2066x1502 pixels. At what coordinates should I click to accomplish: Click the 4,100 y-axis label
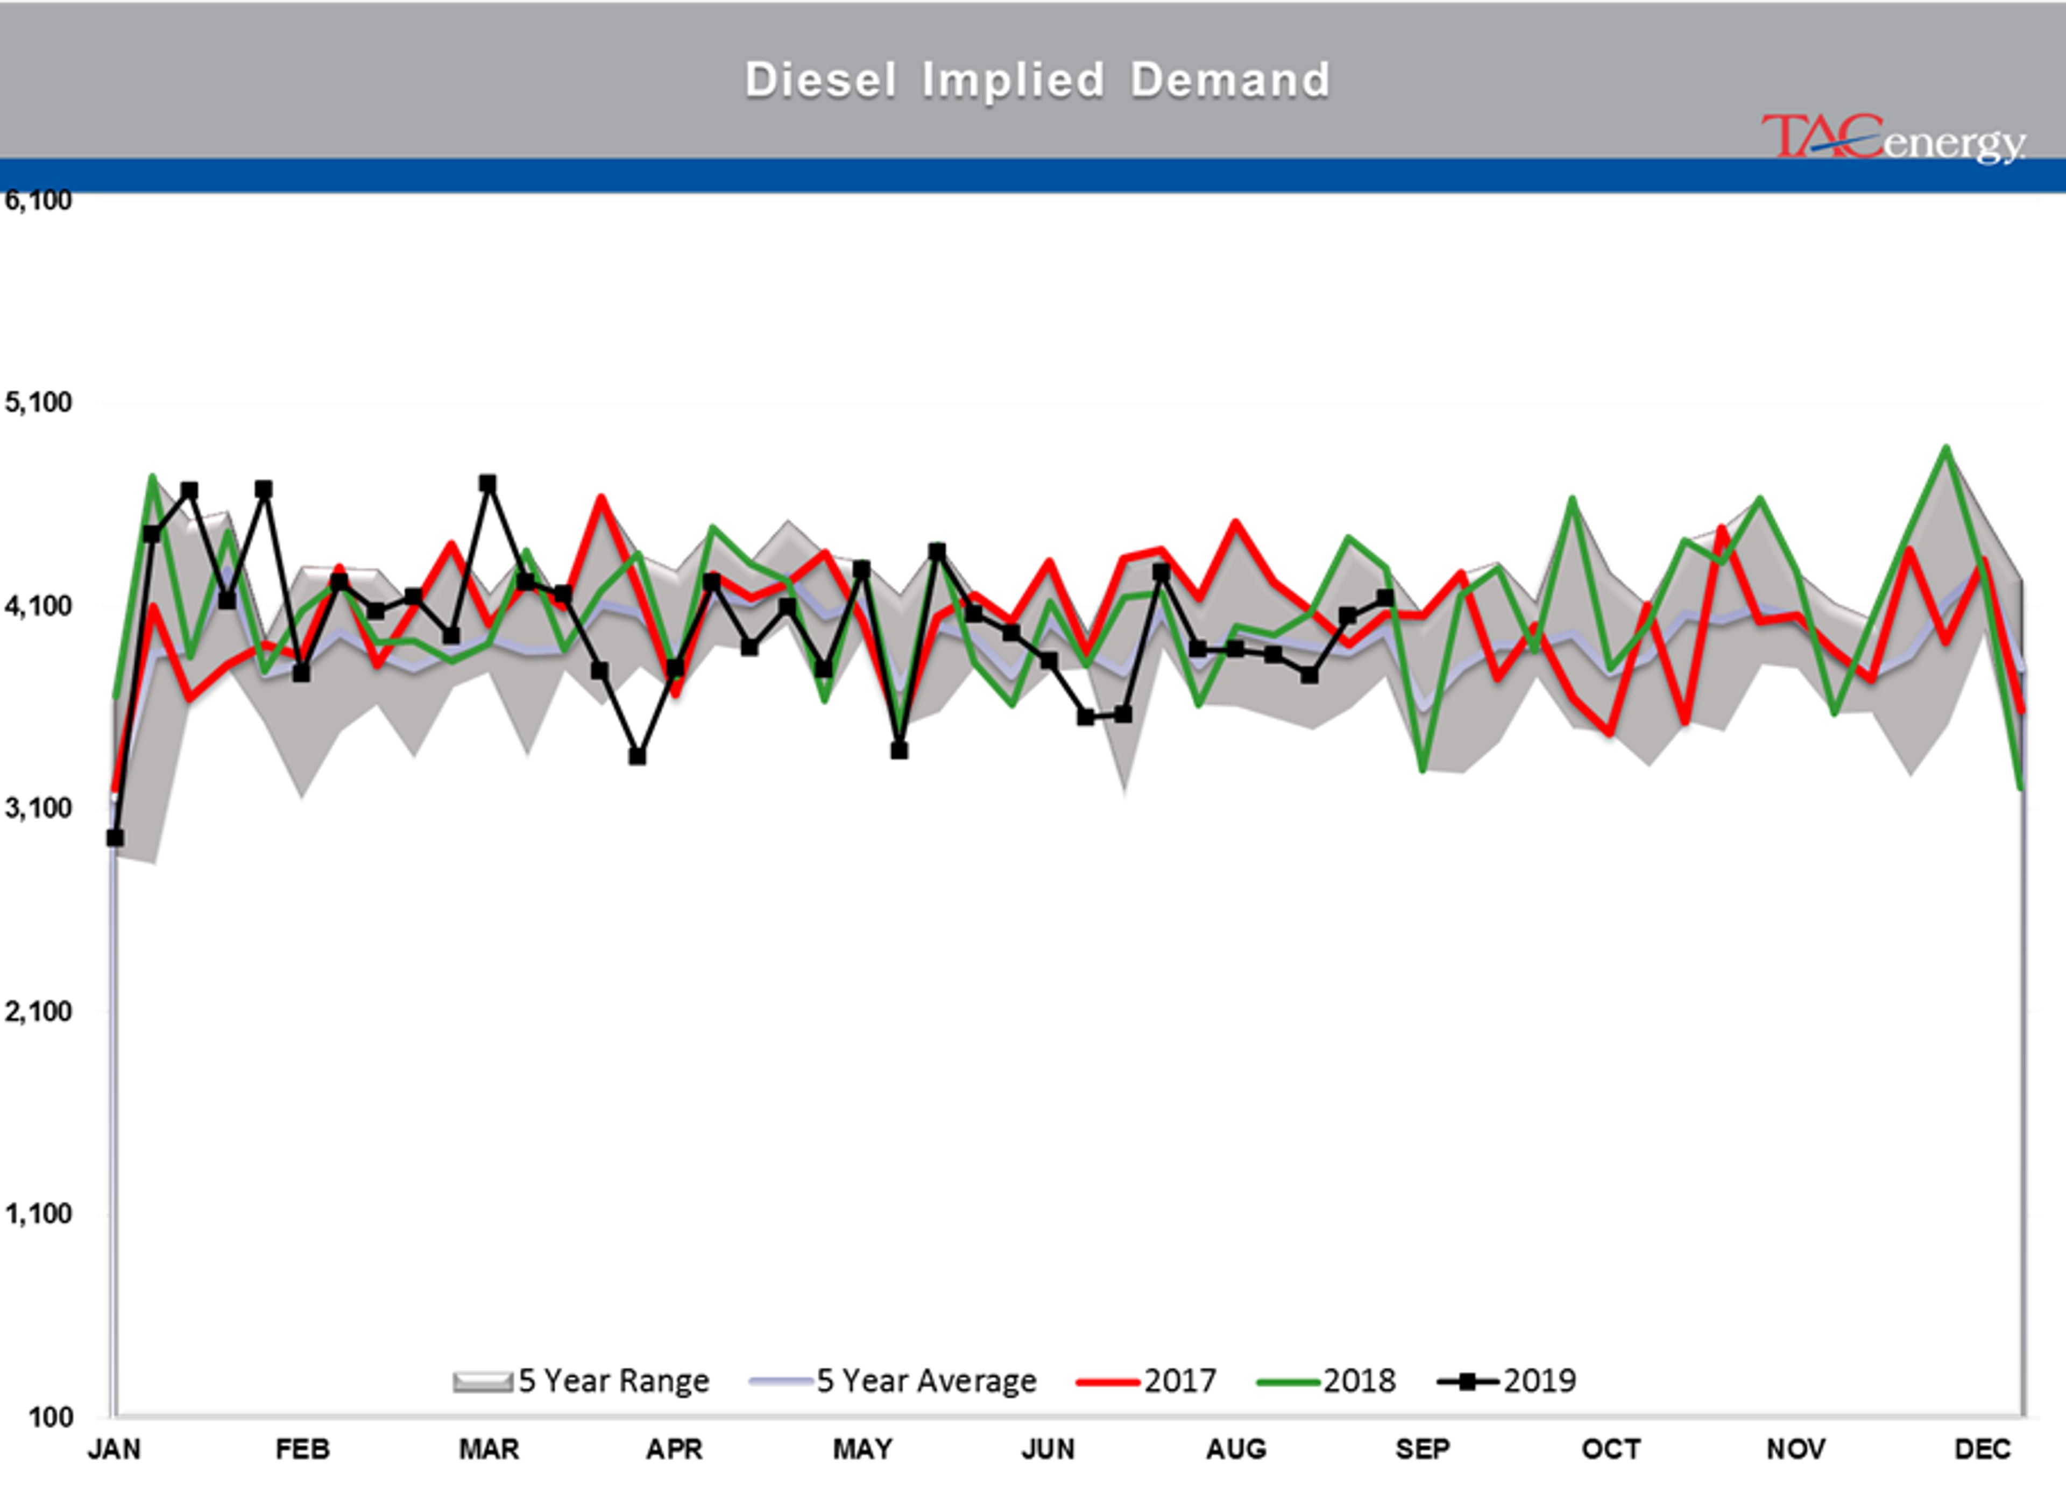38,605
